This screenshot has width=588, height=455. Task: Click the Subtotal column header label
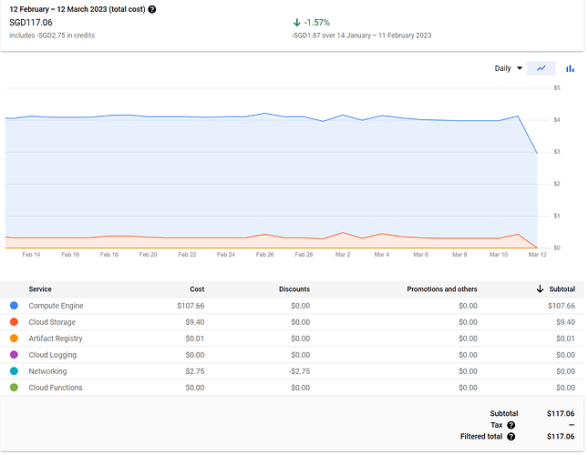pyautogui.click(x=562, y=289)
